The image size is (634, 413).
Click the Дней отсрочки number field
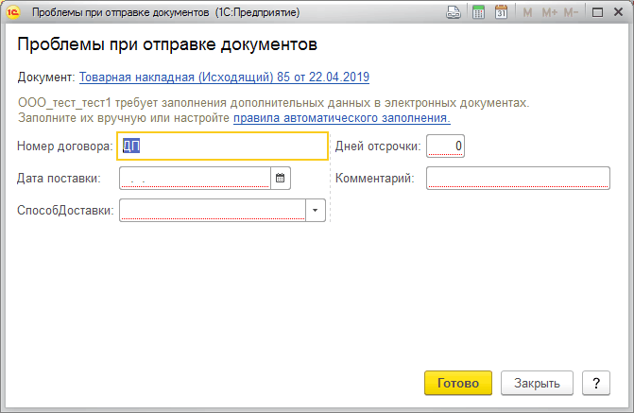(x=445, y=146)
